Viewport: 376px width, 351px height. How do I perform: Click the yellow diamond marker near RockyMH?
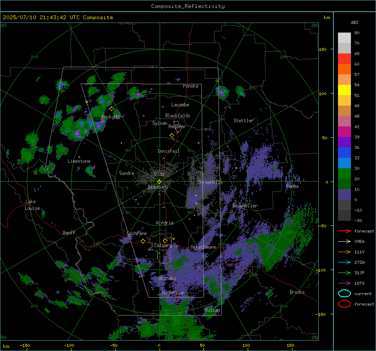112,109
